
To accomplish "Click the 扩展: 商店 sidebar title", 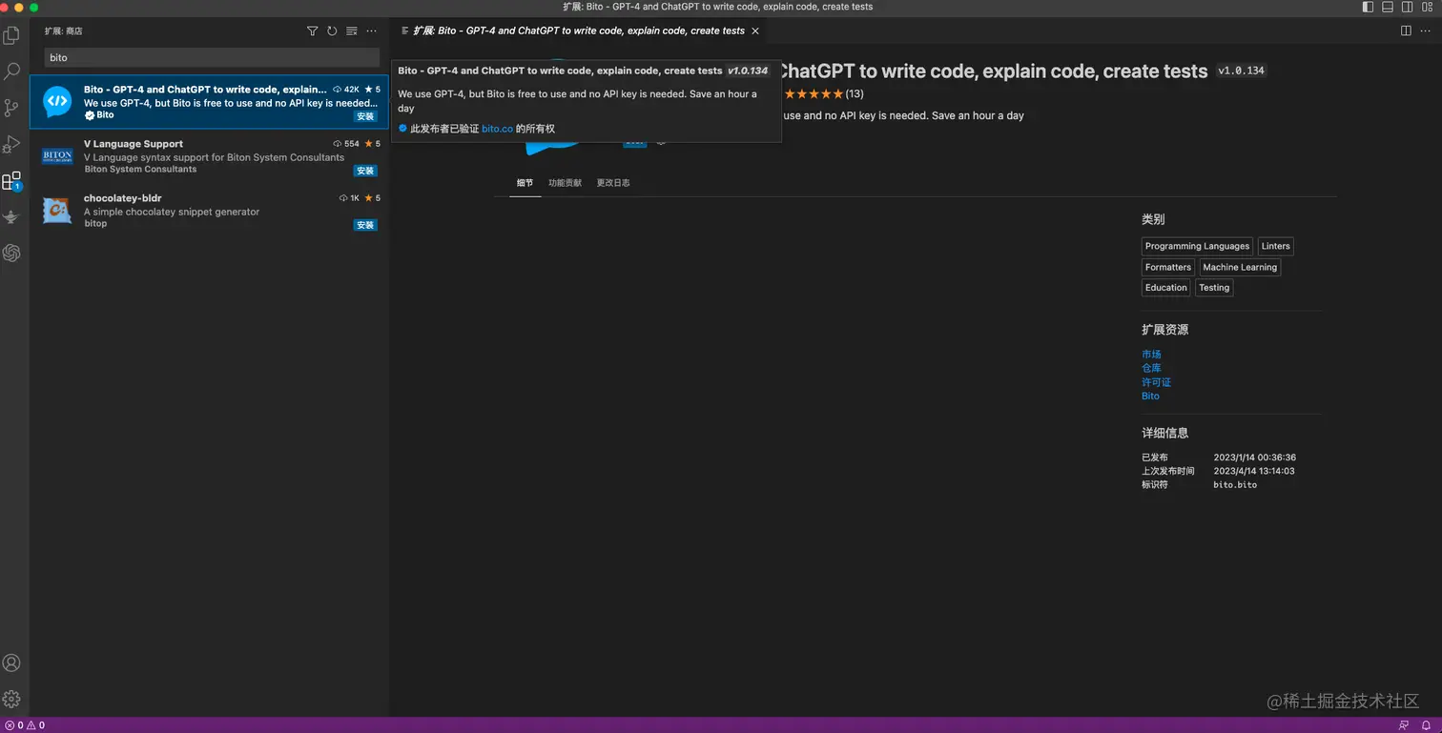I will pyautogui.click(x=63, y=31).
